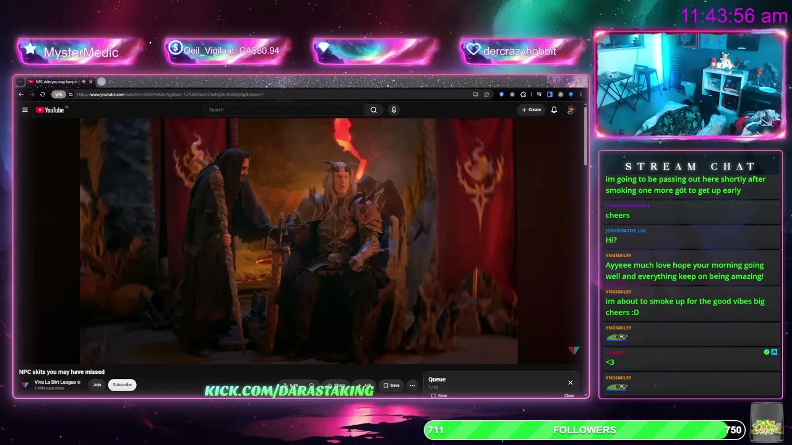Go forward in the browser
The image size is (792, 445).
click(x=32, y=95)
